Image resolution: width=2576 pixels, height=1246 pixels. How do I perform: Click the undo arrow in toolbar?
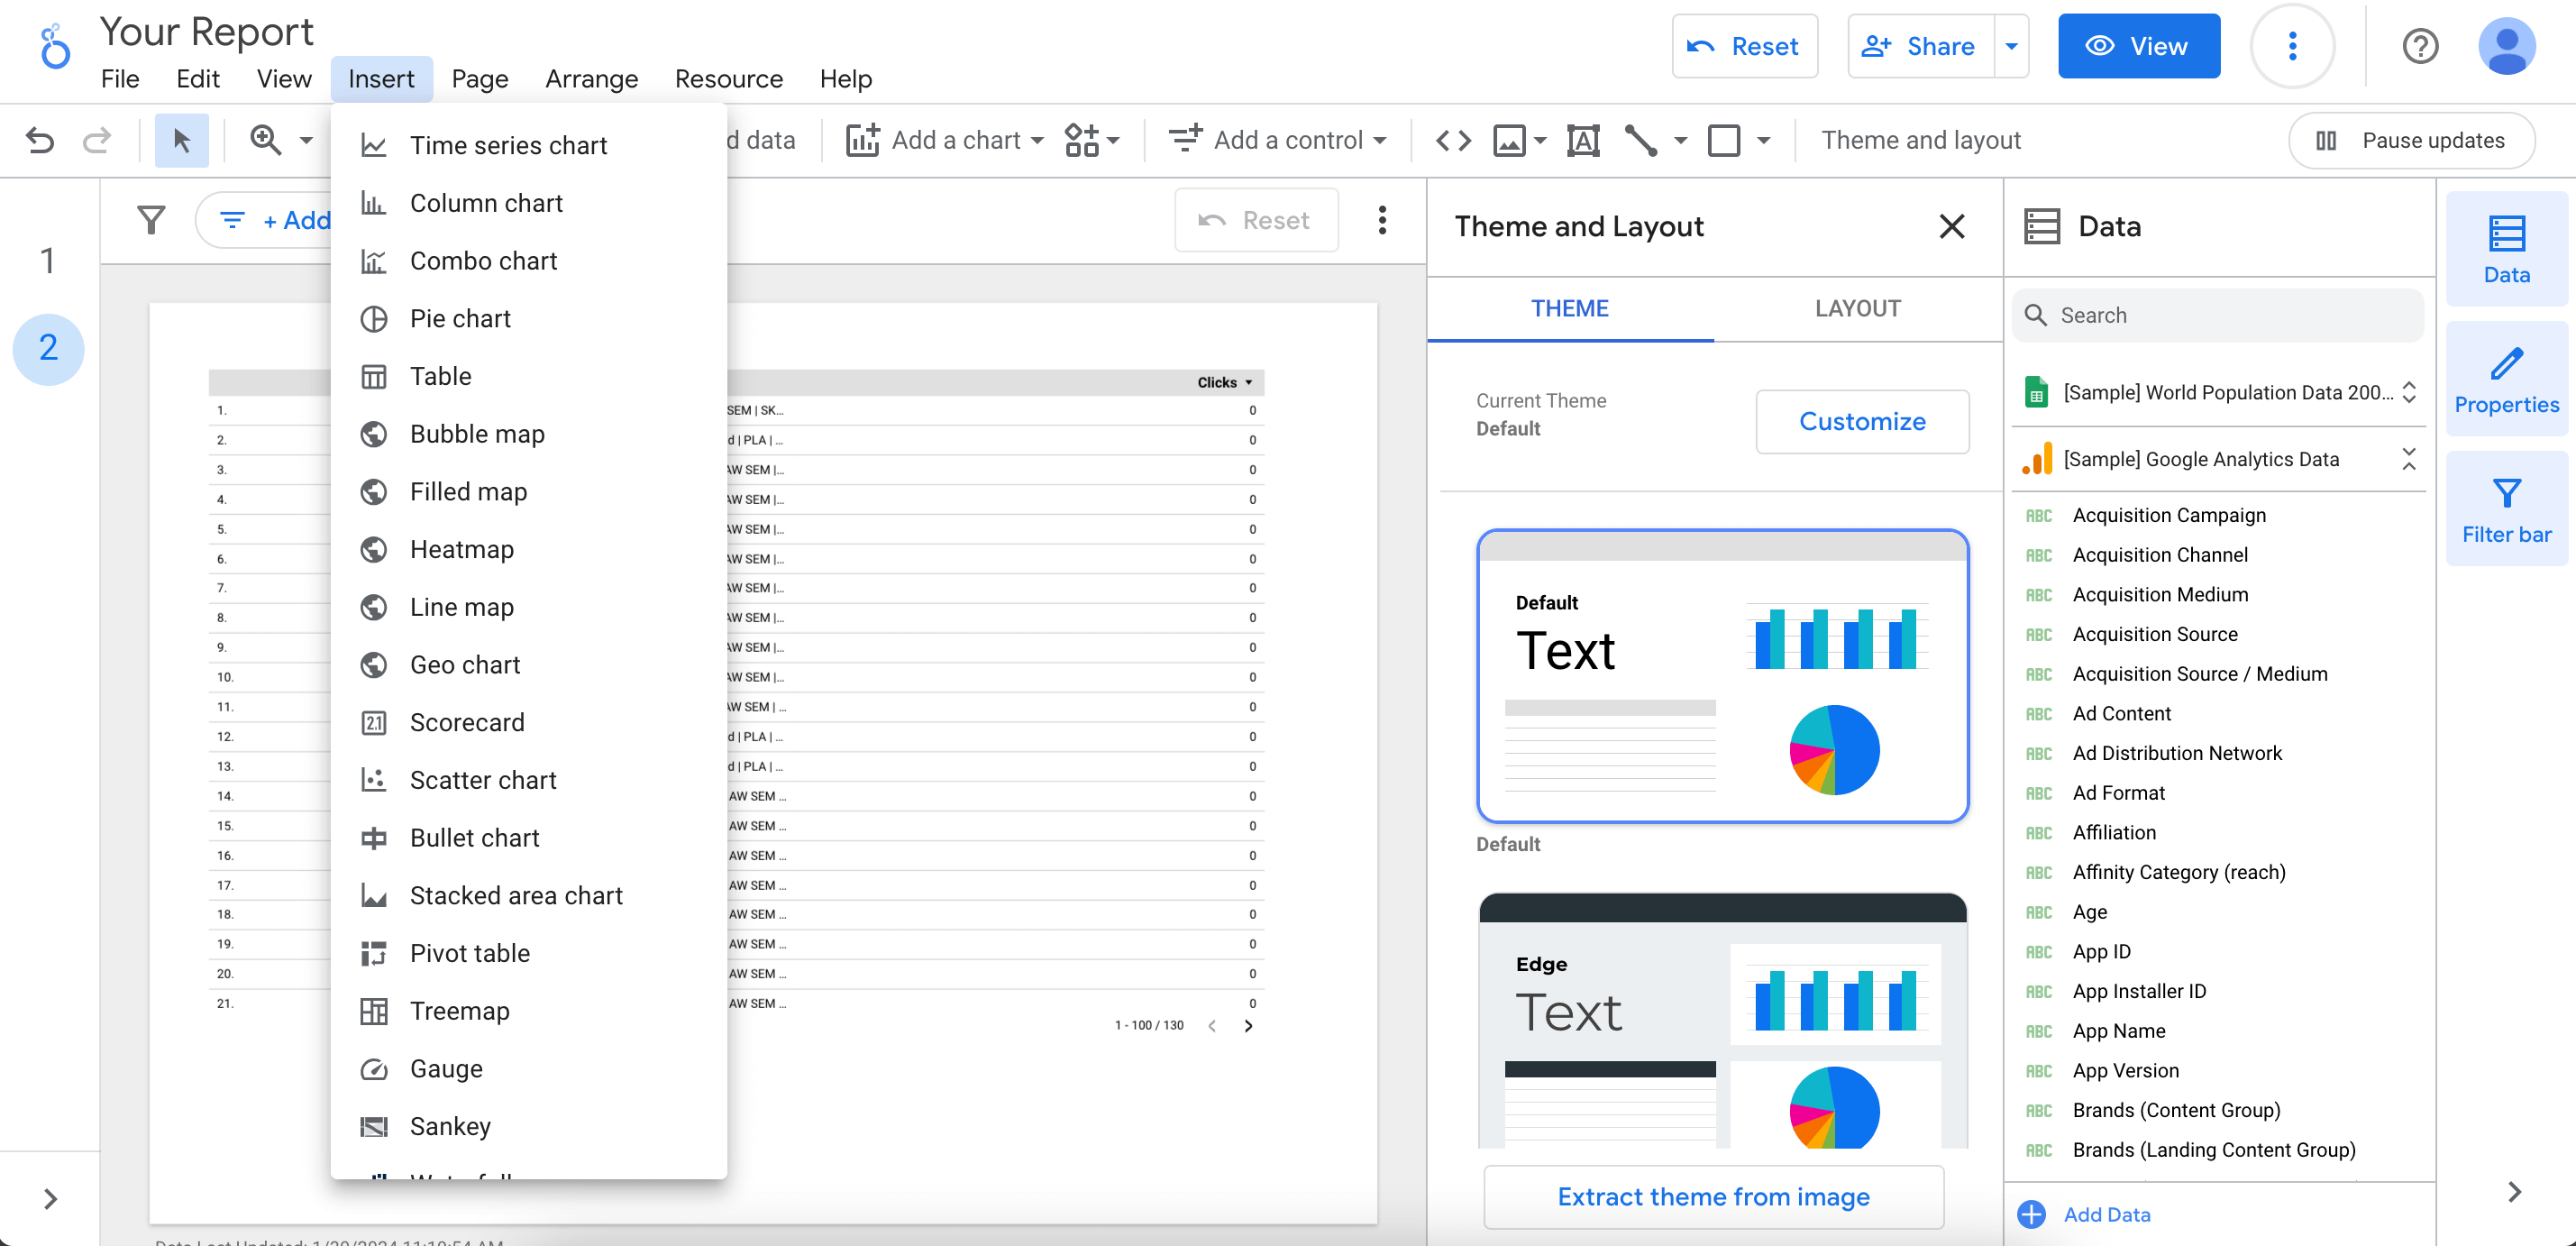[40, 140]
